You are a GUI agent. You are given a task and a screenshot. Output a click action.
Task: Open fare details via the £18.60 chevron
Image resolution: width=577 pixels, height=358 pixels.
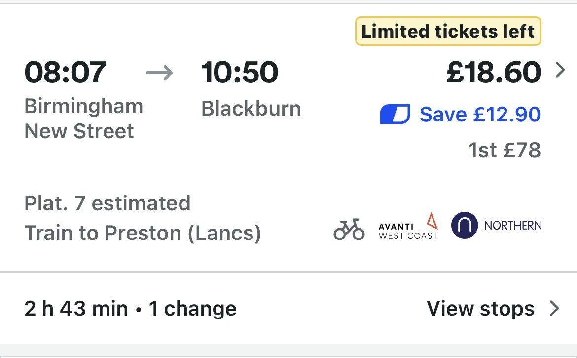560,71
